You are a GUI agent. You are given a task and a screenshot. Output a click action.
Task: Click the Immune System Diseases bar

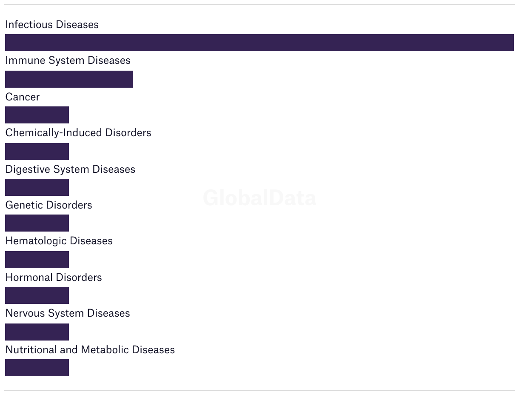point(69,79)
